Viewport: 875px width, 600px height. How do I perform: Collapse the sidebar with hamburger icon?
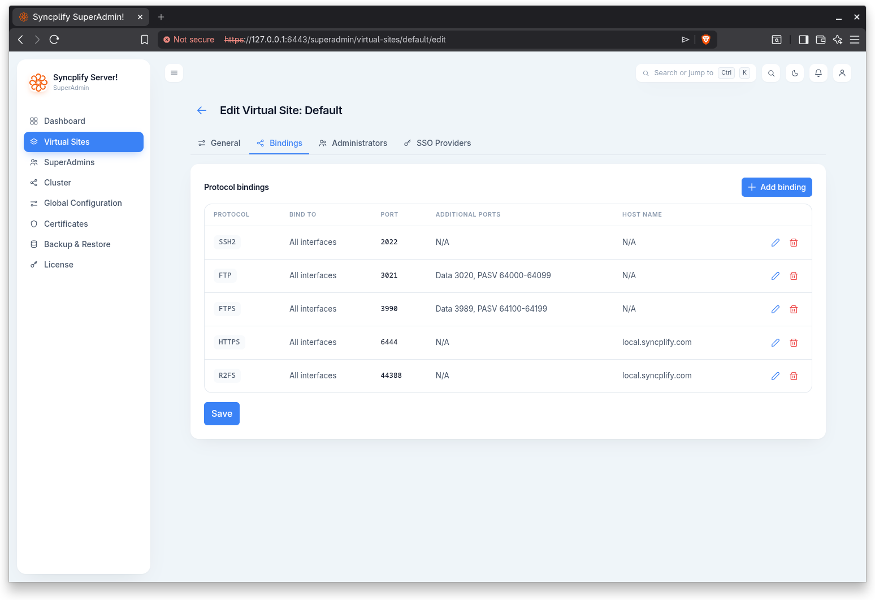pos(174,73)
